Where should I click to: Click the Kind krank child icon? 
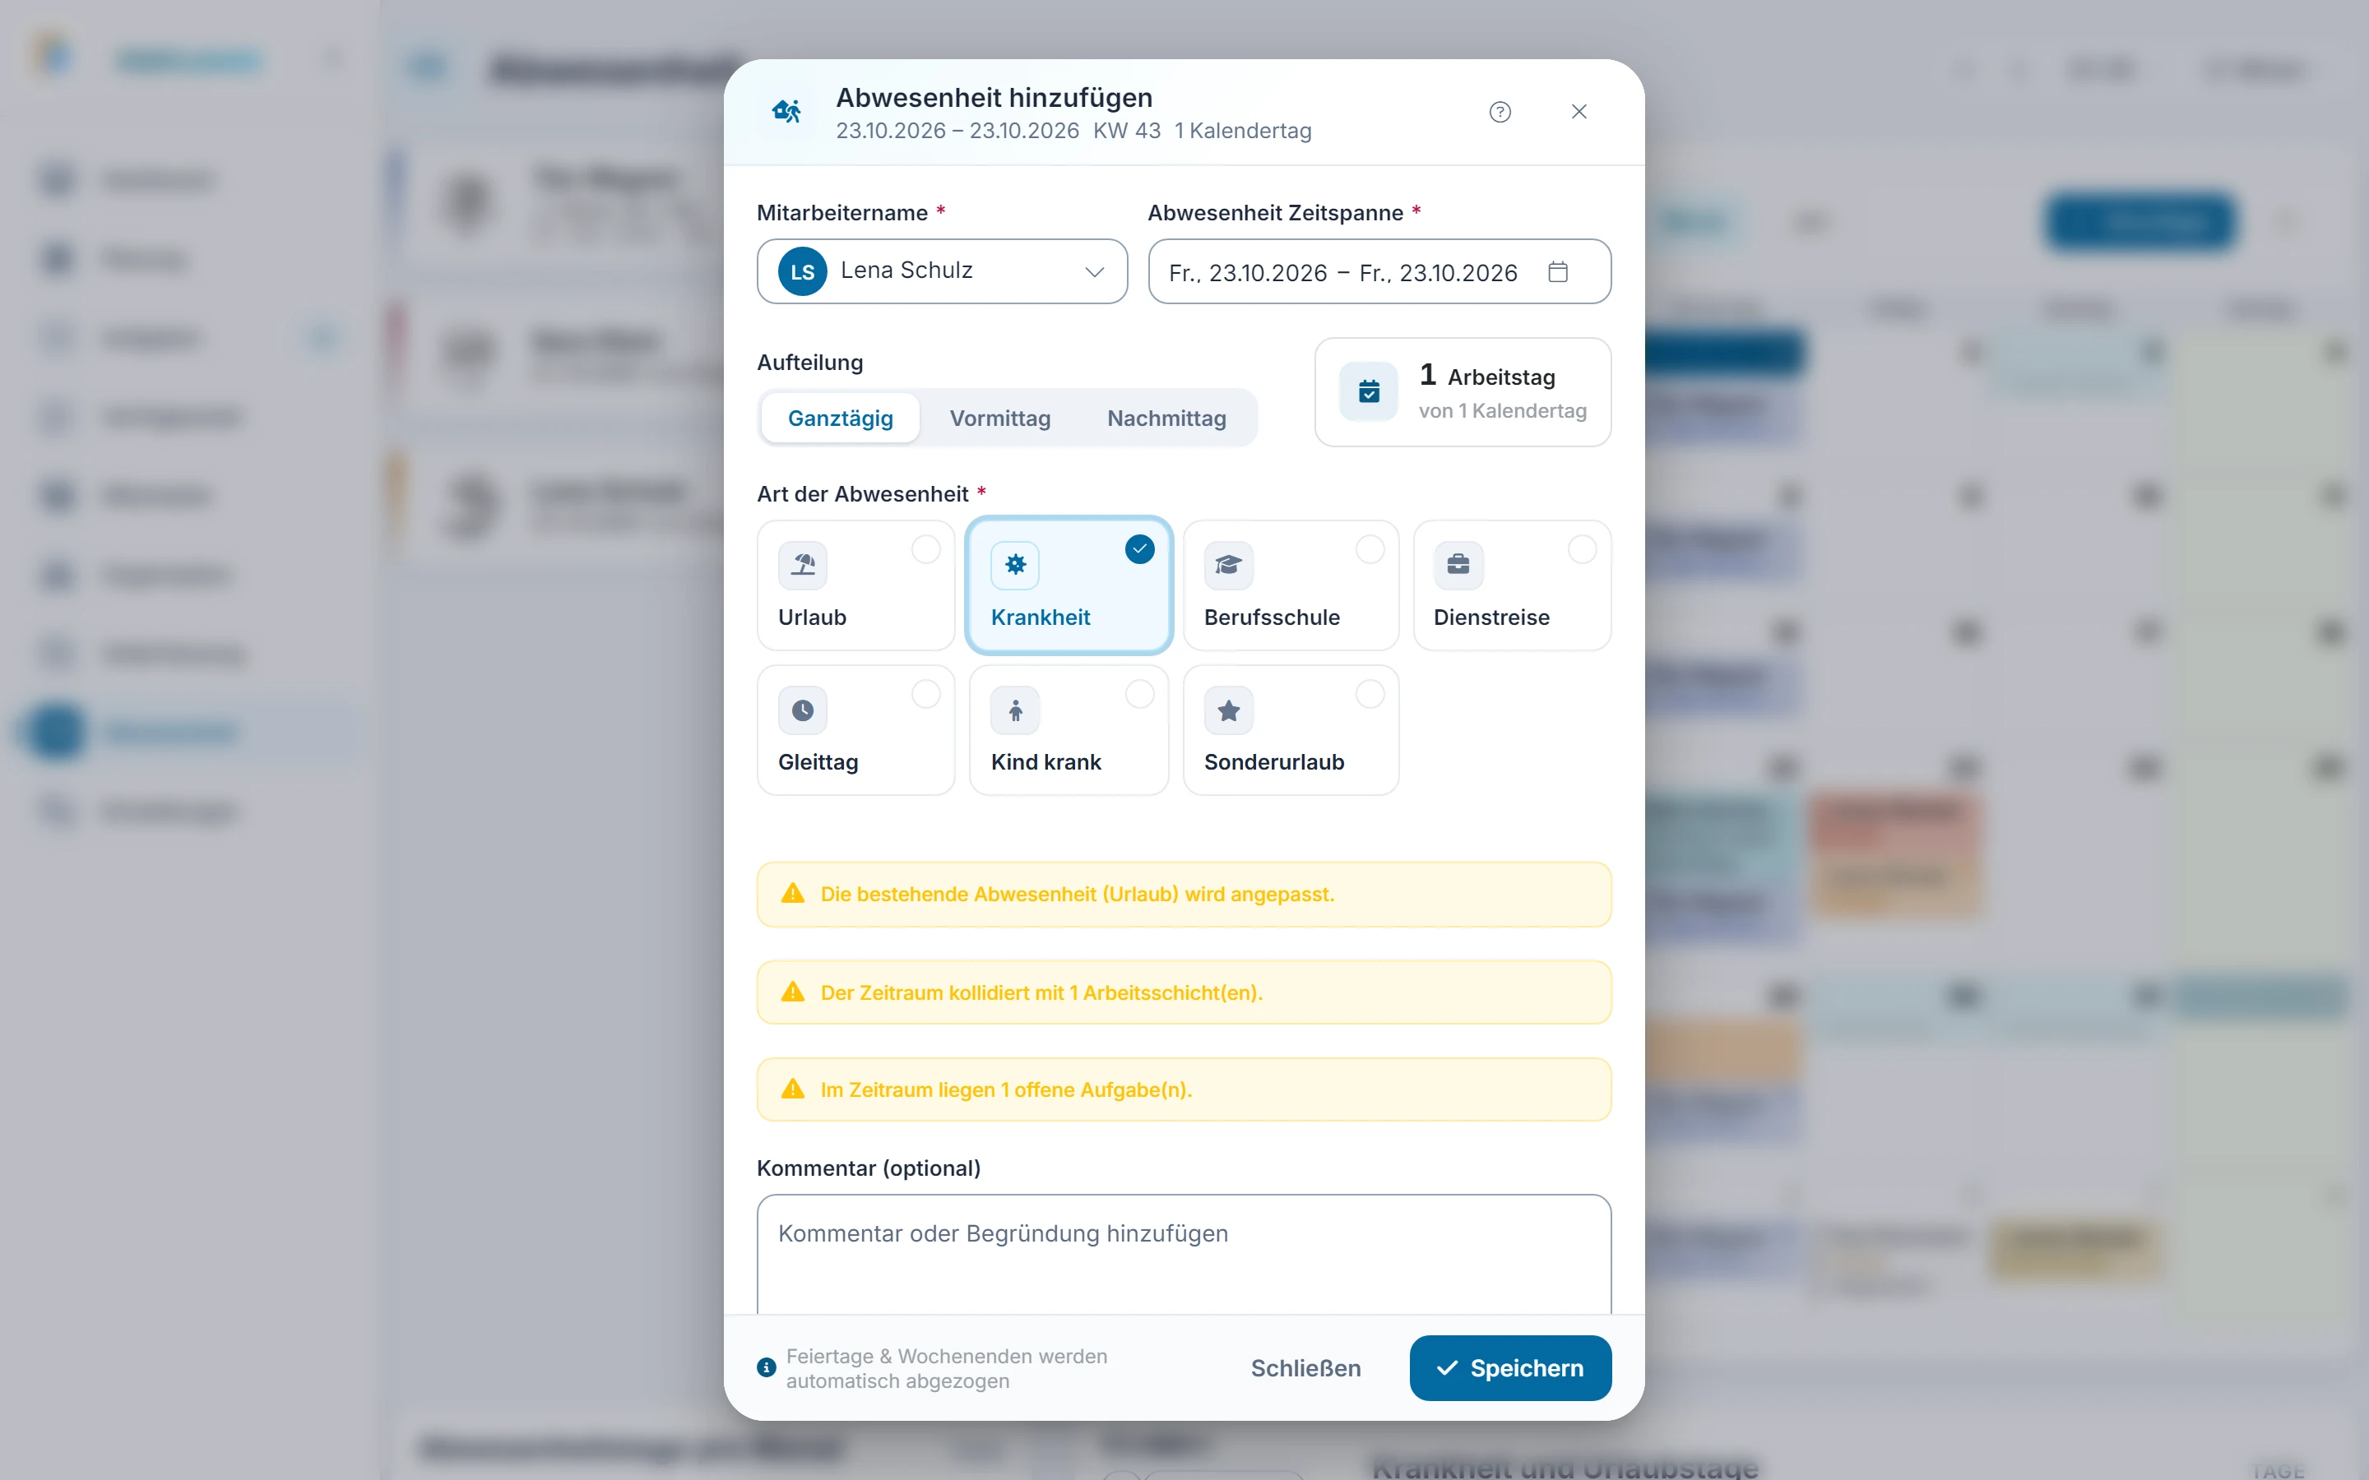(1015, 710)
